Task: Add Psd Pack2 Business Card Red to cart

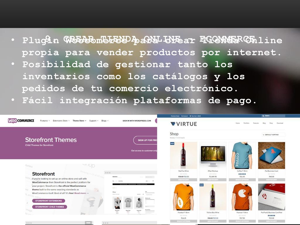Action: pos(272,221)
